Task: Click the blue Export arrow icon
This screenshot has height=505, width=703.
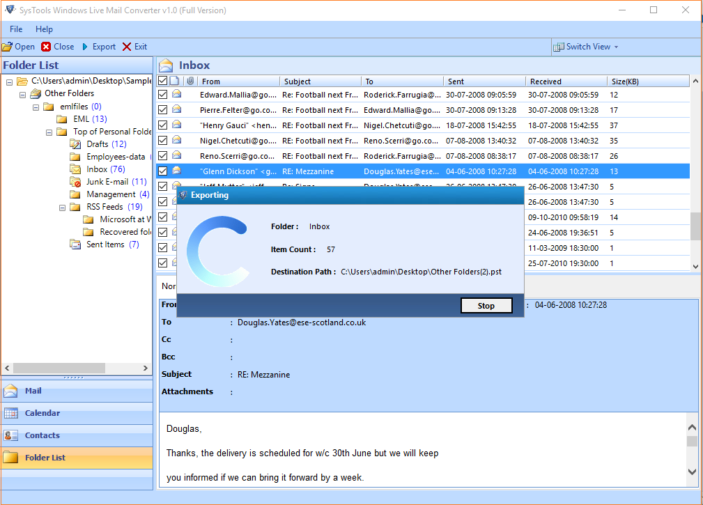Action: (85, 47)
